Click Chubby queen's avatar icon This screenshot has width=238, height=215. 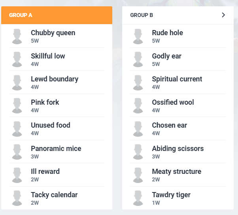pyautogui.click(x=17, y=36)
